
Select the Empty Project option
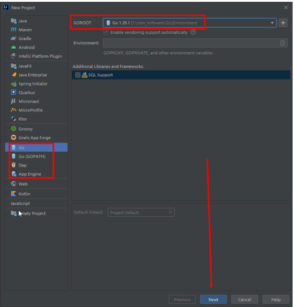tap(36, 214)
